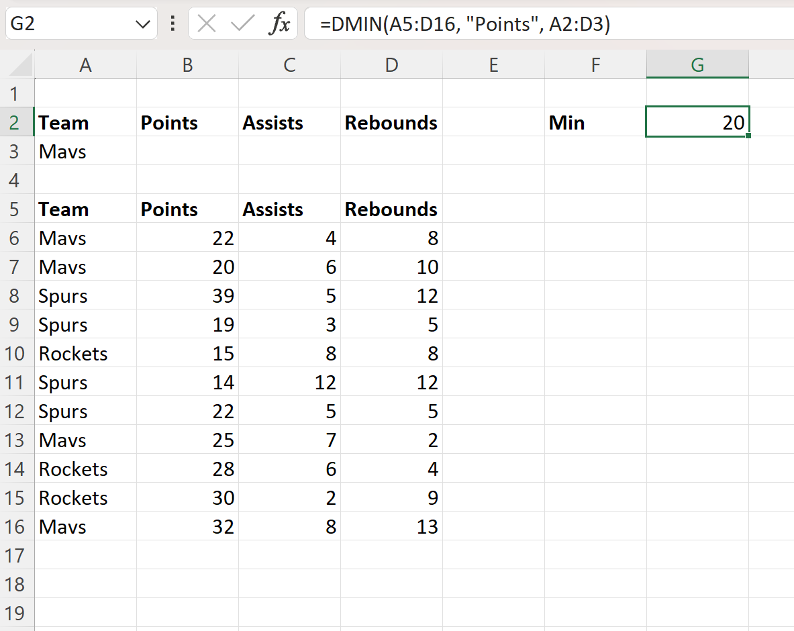Open the three-dot menu next to Name Box
Image resolution: width=794 pixels, height=631 pixels.
click(x=172, y=23)
